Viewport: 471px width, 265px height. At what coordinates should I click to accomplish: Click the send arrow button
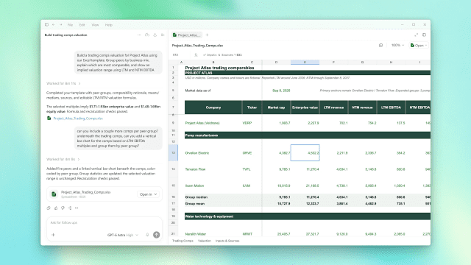[157, 235]
